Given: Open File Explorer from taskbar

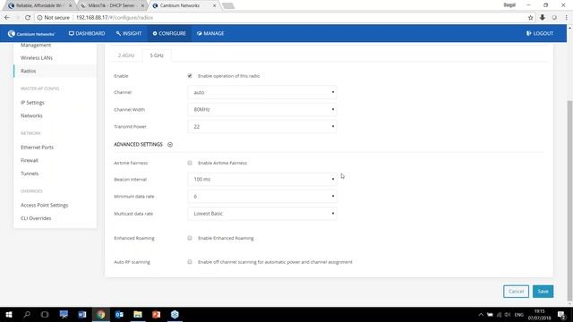Looking at the screenshot, I should [x=138, y=314].
